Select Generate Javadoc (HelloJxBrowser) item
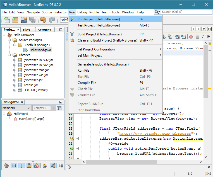This screenshot has width=213, height=177. 115,64
